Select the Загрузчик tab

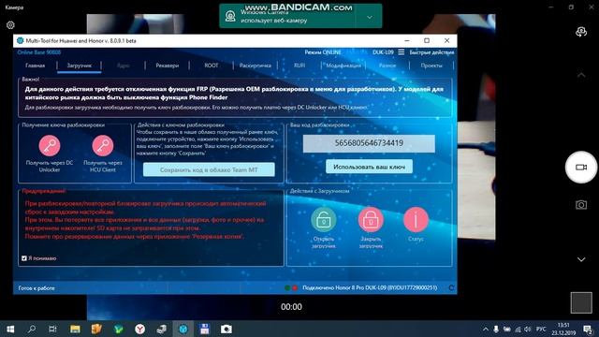click(80, 66)
